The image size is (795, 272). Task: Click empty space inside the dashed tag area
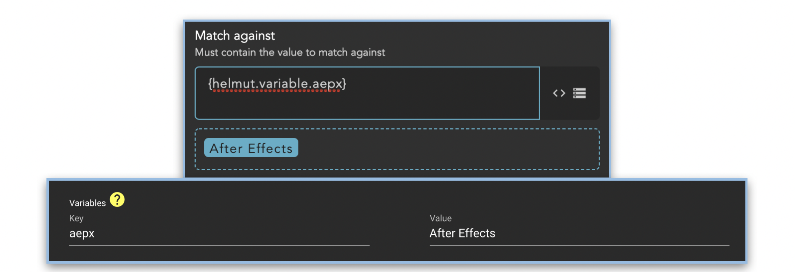click(x=447, y=149)
